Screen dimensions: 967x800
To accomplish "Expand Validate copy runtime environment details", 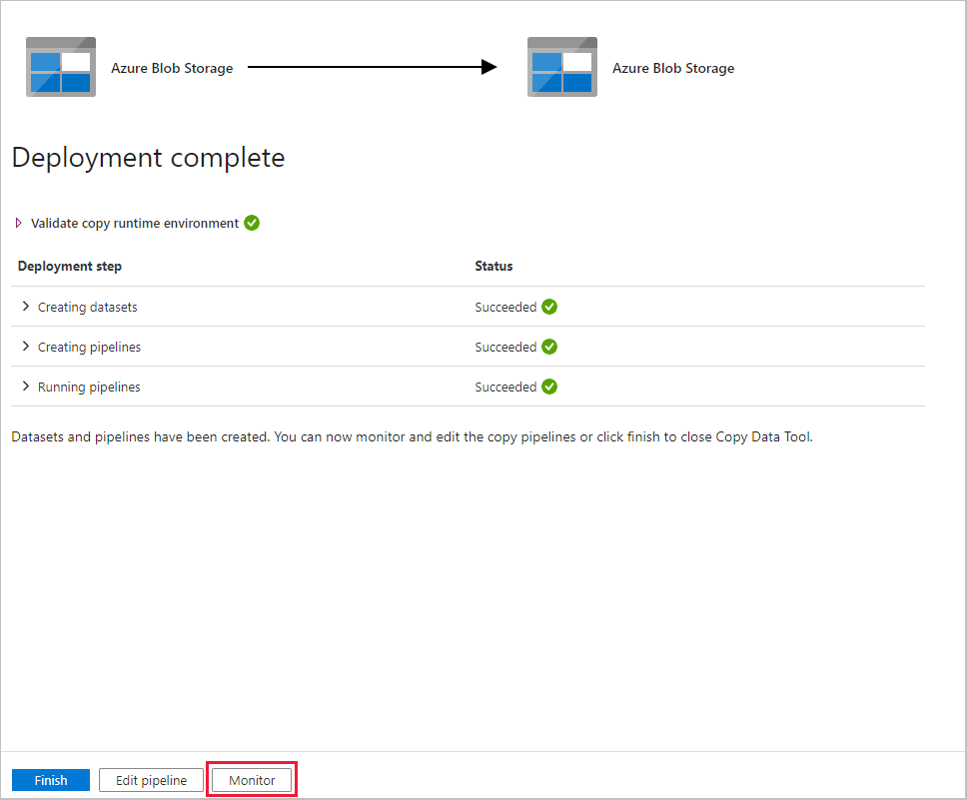I will click(17, 223).
